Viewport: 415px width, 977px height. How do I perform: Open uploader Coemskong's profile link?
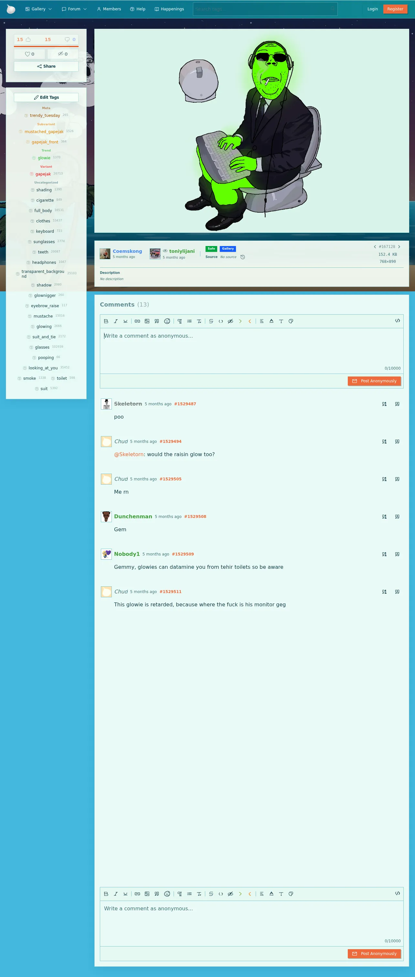(x=127, y=251)
